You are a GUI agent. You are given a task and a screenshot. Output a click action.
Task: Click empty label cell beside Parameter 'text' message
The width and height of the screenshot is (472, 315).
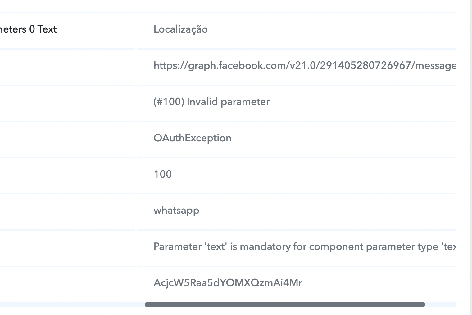[x=67, y=248]
